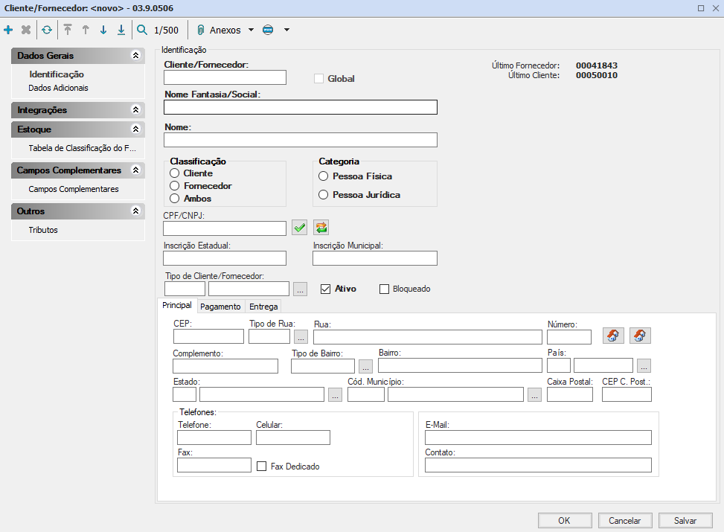Screen dimensions: 724x532
Task: Click the blue plus add-record icon
Action: click(8, 31)
